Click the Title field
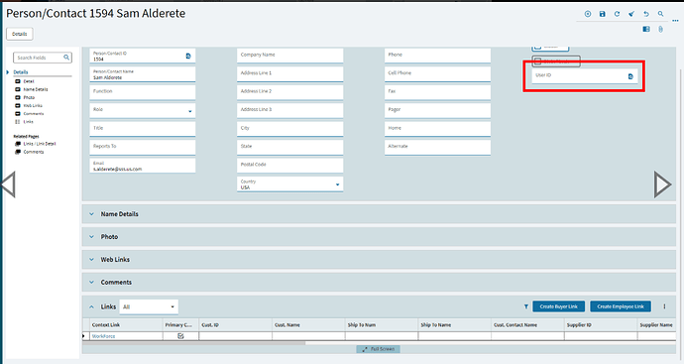 click(143, 129)
